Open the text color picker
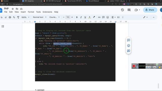 (x=90, y=17)
